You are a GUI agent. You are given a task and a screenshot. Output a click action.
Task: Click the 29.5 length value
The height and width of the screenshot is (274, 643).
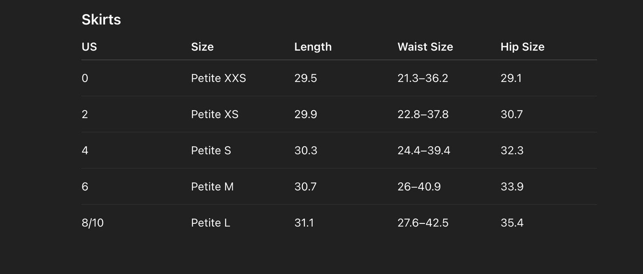305,78
